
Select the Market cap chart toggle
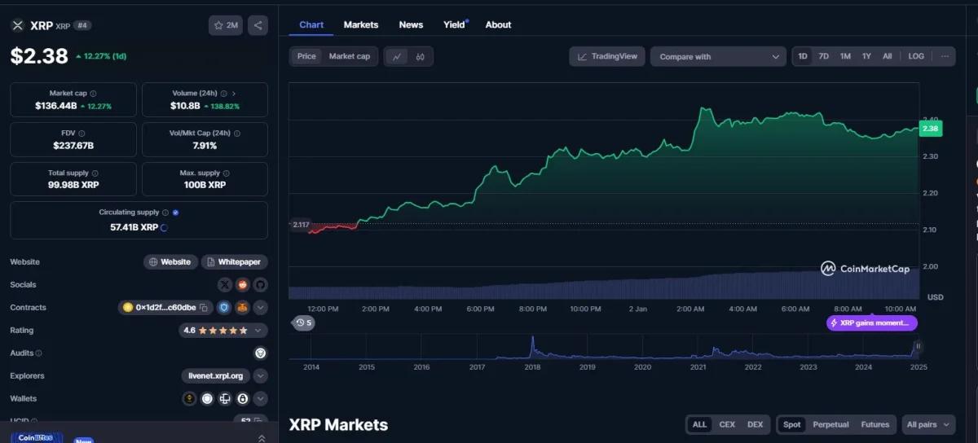point(350,56)
